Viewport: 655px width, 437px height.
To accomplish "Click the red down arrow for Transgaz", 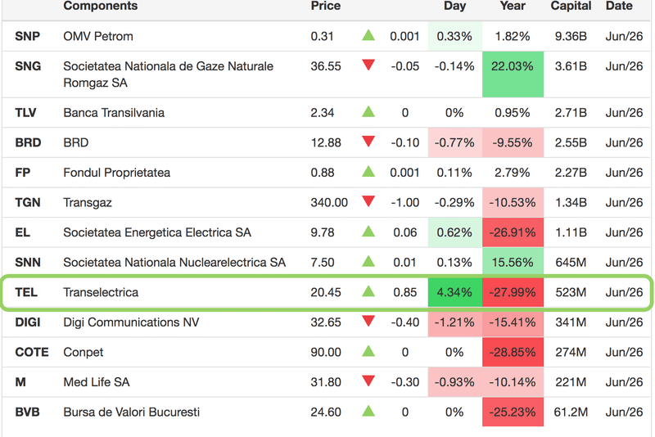I will 368,202.
